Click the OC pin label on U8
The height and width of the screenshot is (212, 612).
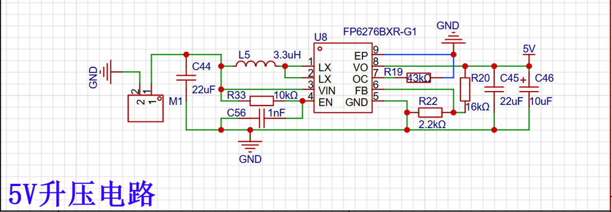point(361,79)
